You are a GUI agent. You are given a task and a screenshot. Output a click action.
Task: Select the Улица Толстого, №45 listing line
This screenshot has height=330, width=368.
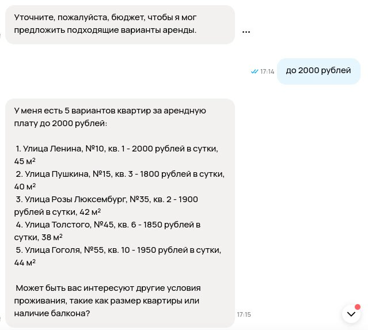coord(111,225)
